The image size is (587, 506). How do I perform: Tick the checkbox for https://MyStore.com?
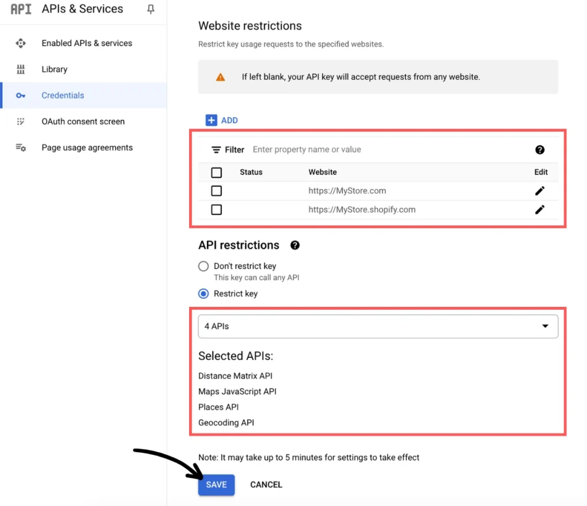(x=217, y=191)
